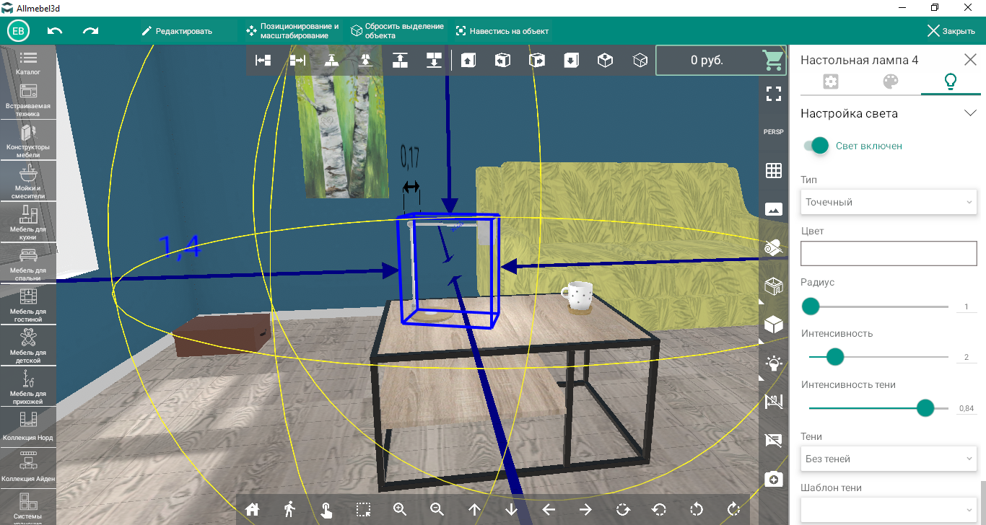Screen dimensions: 986x525
Task: Click the light bulb lighting icon in strip
Action: (774, 363)
